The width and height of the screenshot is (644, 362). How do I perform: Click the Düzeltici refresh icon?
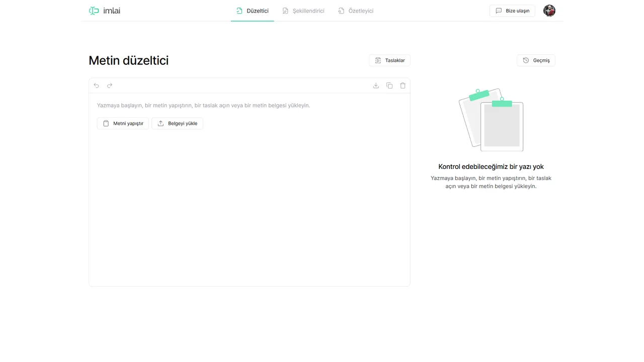tap(238, 10)
